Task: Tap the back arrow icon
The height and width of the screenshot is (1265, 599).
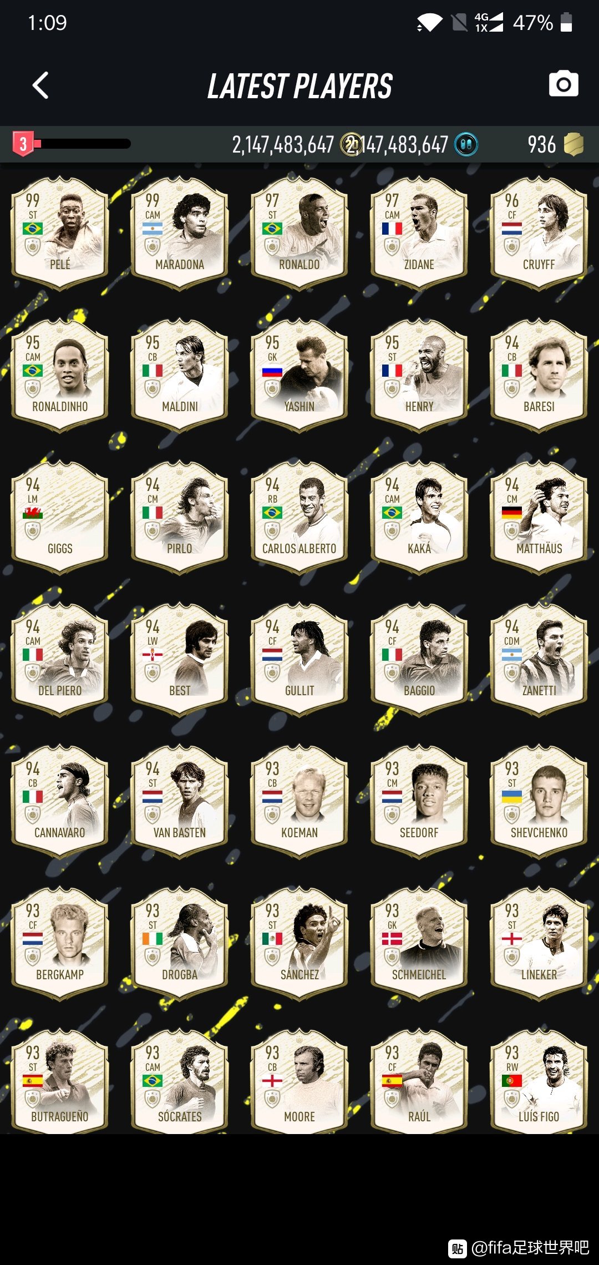Action: pos(40,85)
